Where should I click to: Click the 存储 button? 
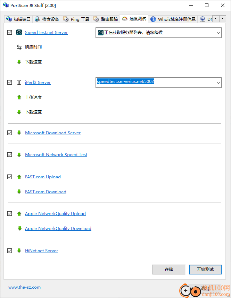pos(169,270)
